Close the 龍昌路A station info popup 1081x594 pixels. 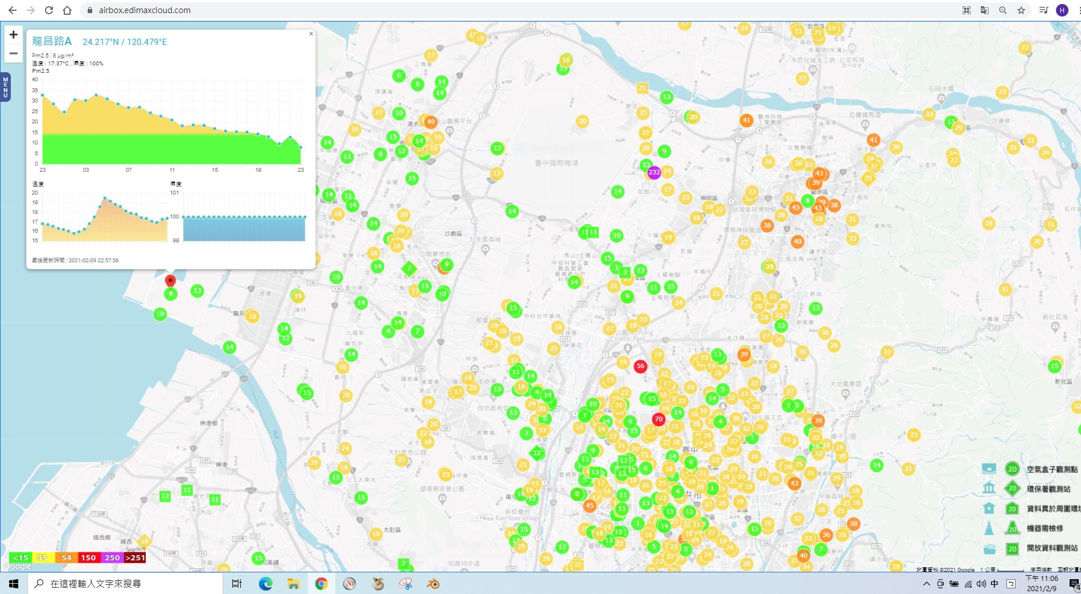tap(311, 34)
